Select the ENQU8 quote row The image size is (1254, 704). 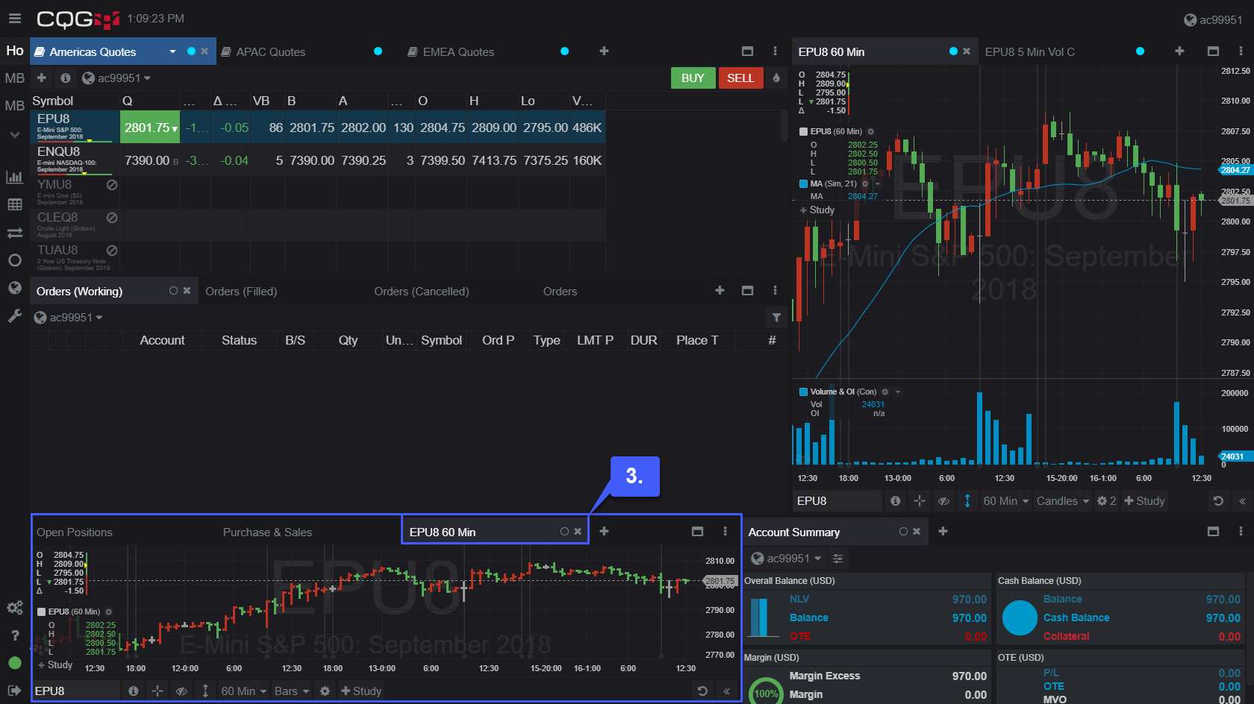point(318,160)
